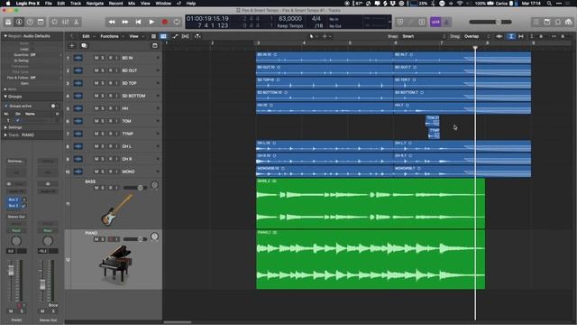This screenshot has width=577, height=325.
Task: Select the bass guitar track icon
Action: 116,209
